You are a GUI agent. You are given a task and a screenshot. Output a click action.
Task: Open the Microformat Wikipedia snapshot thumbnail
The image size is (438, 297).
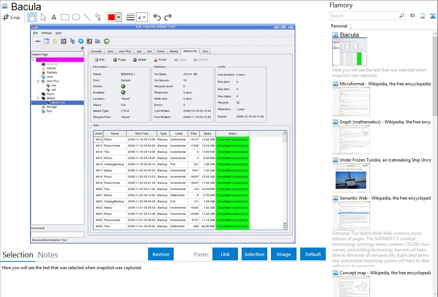pyautogui.click(x=351, y=101)
